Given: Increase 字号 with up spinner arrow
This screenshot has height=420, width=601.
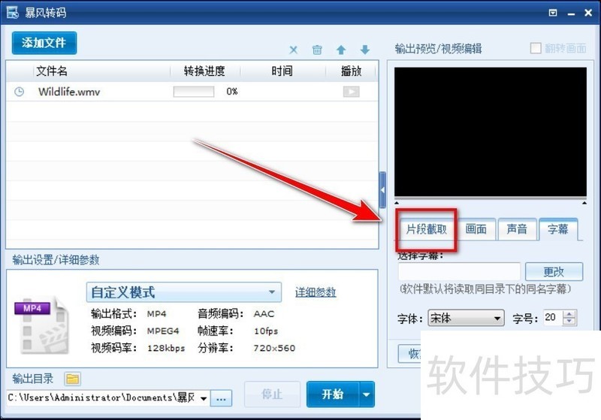Looking at the screenshot, I should click(x=569, y=314).
